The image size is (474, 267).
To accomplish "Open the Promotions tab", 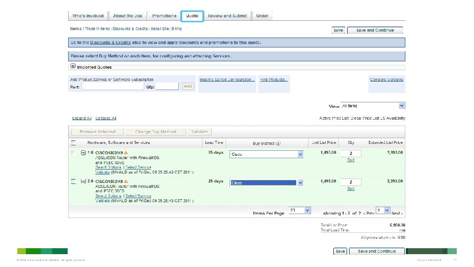I will tap(164, 16).
